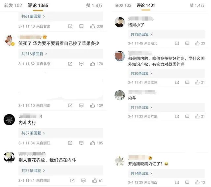This screenshot has width=211, height=187.
Task: Open the 赞 1.4万 tab on the right panel
Action: tap(197, 5)
